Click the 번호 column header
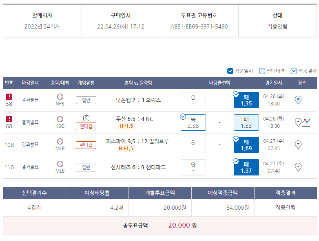The width and height of the screenshot is (319, 241). coord(9,83)
